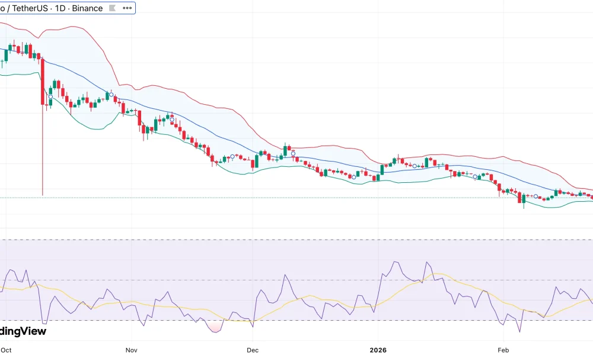Viewport: 593px width, 355px height.
Task: Open the ellipsis dropdown for legend actions
Action: (126, 8)
